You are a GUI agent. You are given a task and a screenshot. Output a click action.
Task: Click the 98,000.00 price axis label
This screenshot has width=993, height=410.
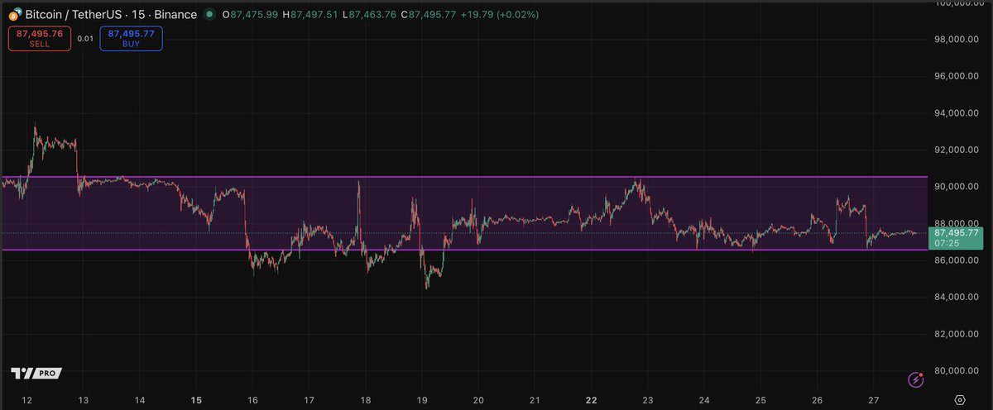tap(958, 39)
